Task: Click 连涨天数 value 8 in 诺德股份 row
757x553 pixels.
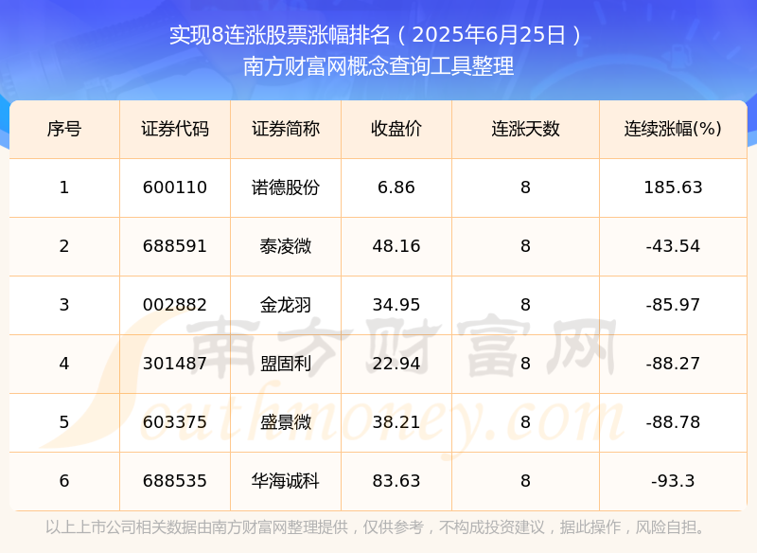Action: pyautogui.click(x=525, y=187)
